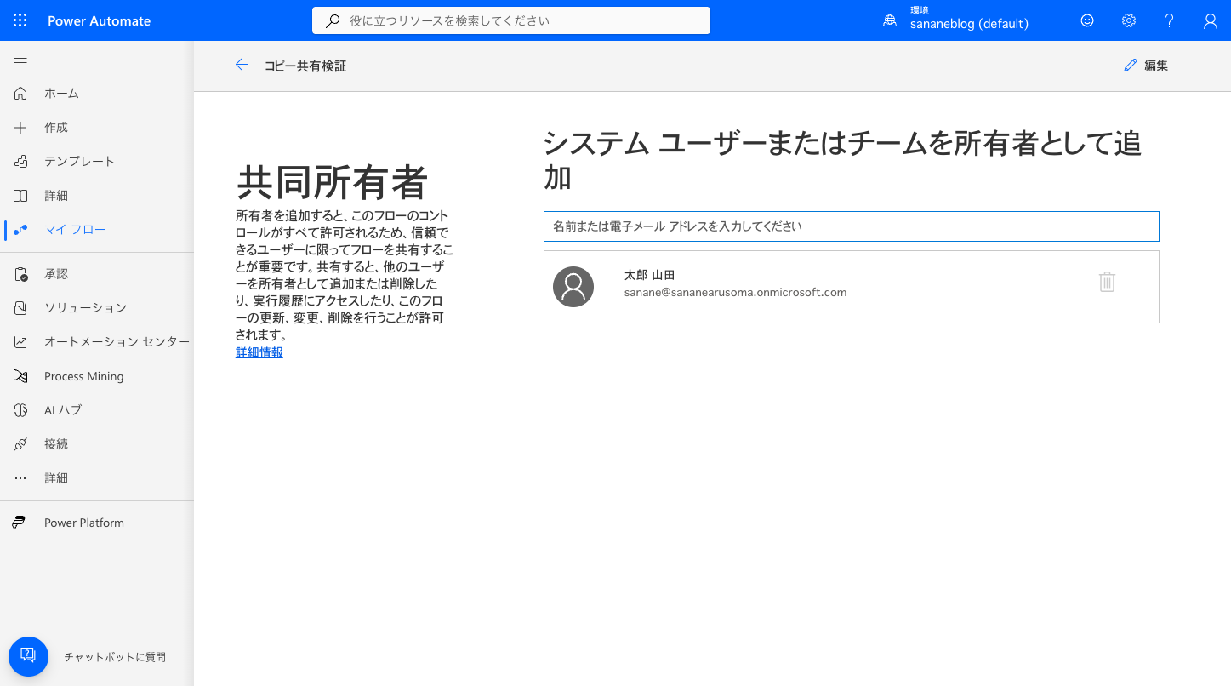Image resolution: width=1231 pixels, height=686 pixels.
Task: Focus the resource search box
Action: point(511,20)
